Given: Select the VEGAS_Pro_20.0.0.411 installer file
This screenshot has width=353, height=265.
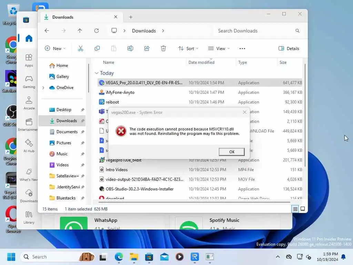Looking at the screenshot, I should click(x=200, y=83).
